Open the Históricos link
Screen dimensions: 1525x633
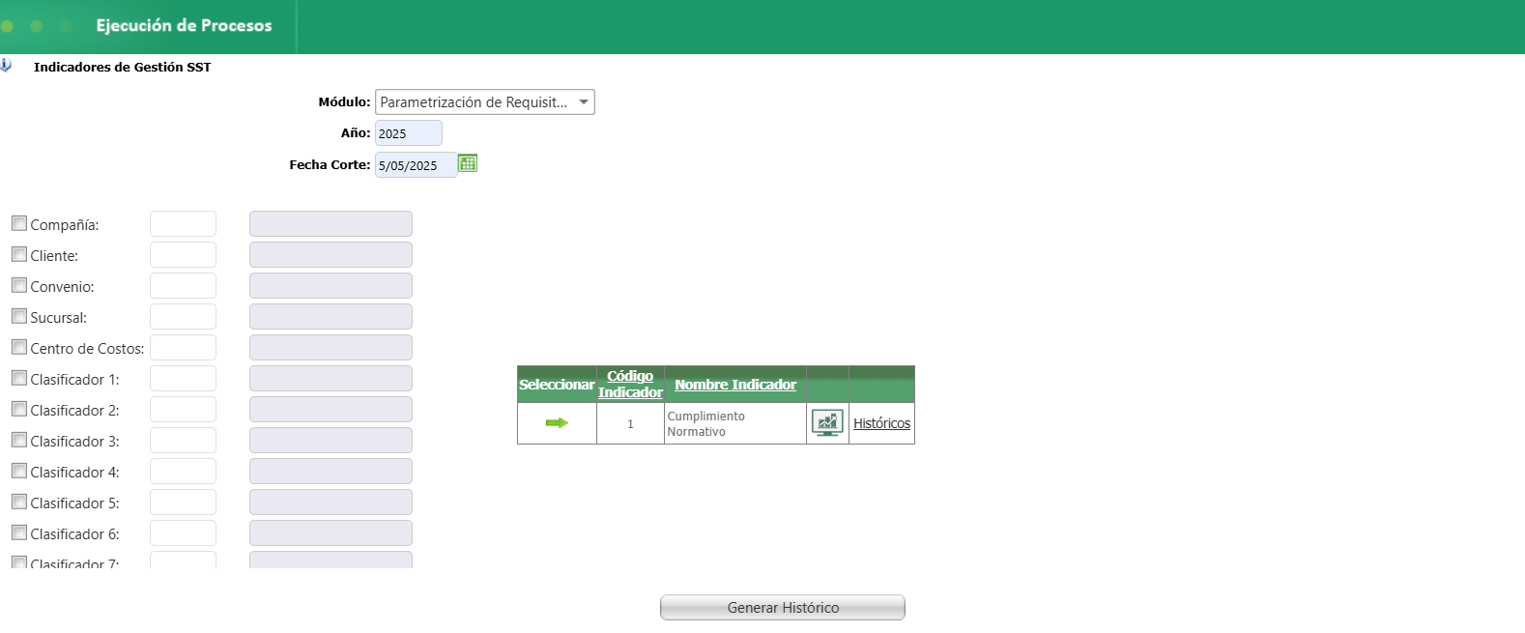(881, 423)
